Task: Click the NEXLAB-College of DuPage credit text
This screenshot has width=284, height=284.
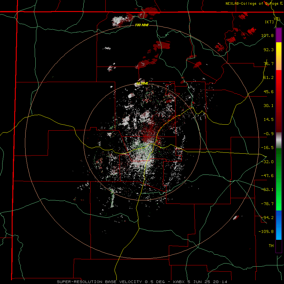Action: 254,3
